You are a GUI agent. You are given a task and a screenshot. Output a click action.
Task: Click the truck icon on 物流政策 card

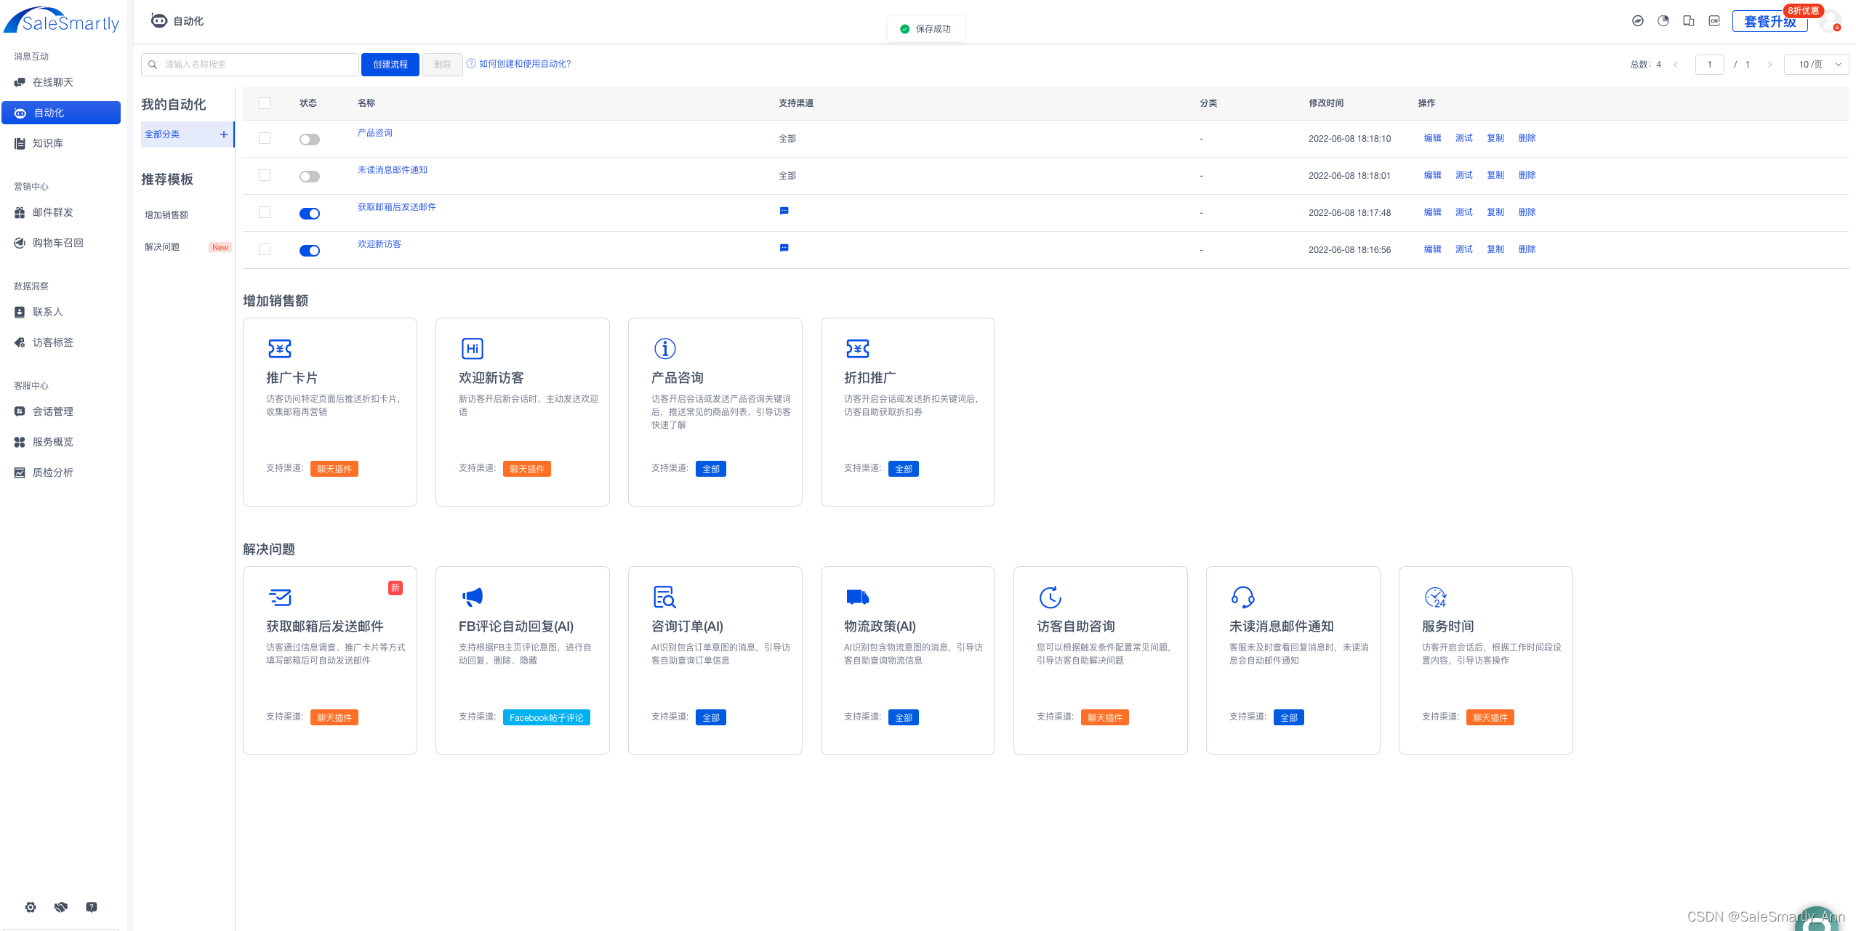(x=858, y=597)
